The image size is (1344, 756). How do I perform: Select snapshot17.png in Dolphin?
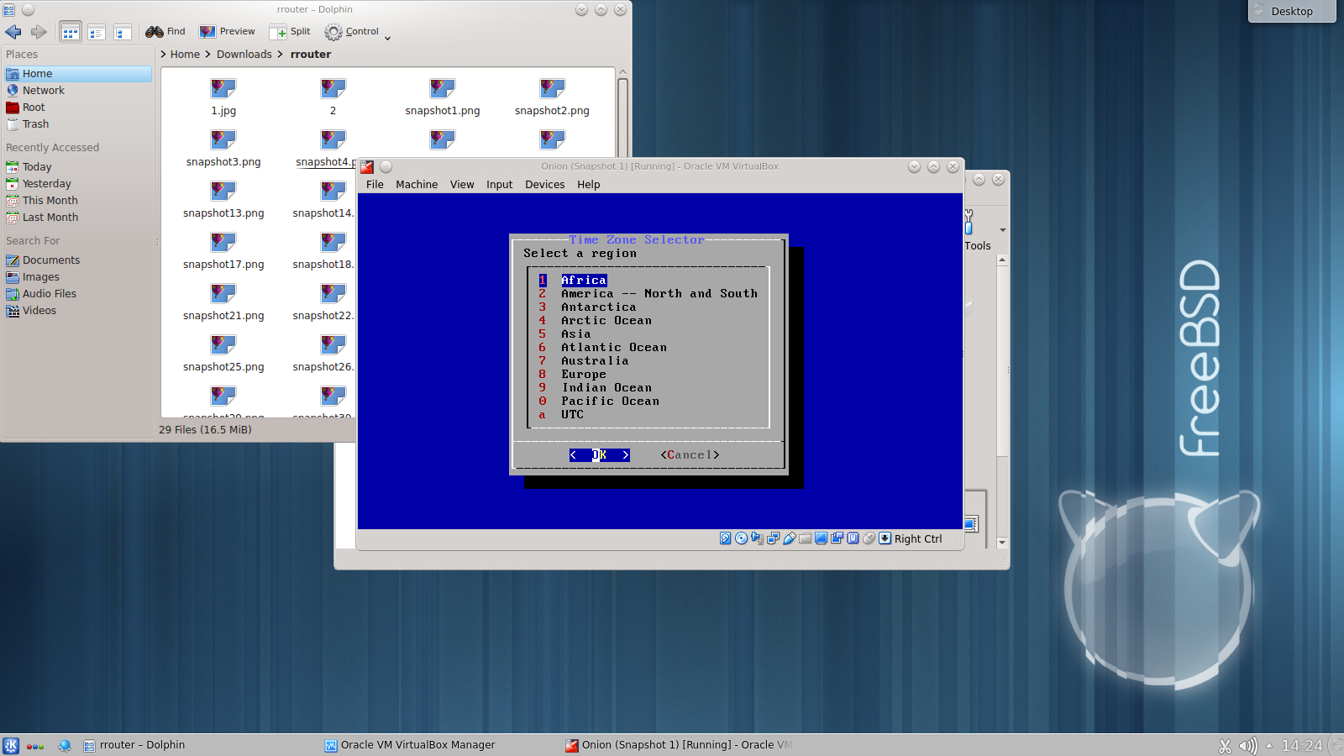pyautogui.click(x=223, y=250)
